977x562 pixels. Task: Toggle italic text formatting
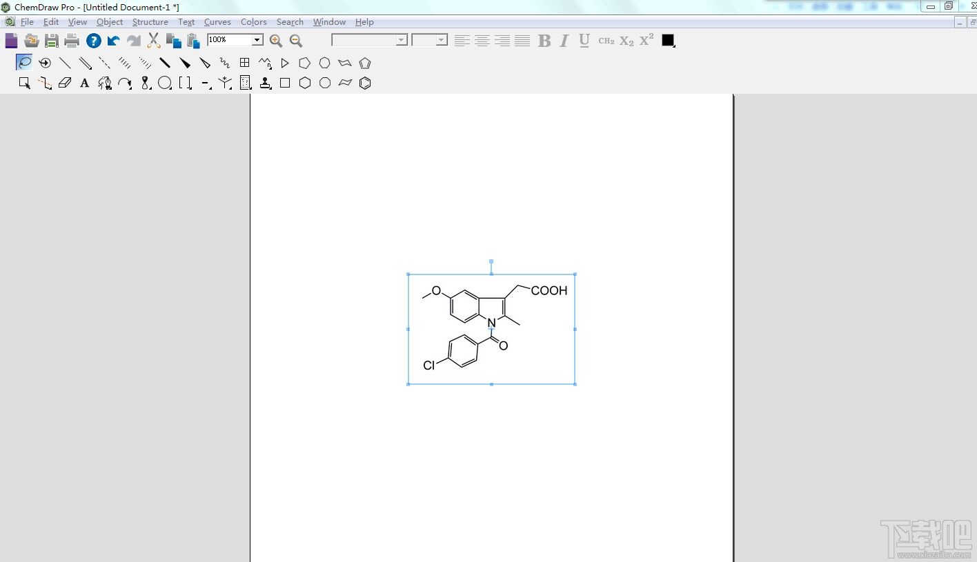coord(564,41)
